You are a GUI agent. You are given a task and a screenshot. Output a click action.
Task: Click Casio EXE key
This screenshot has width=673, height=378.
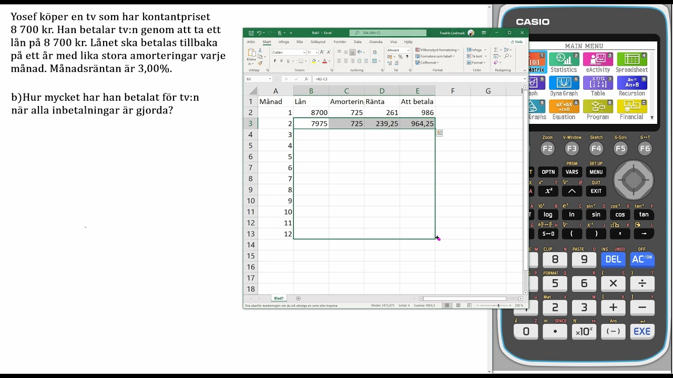(x=642, y=331)
